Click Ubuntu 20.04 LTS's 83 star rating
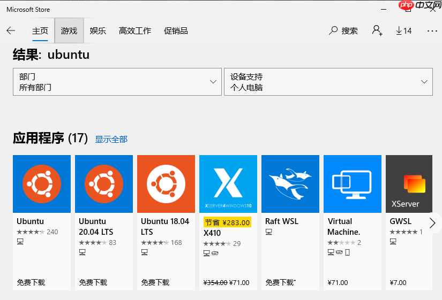The height and width of the screenshot is (300, 442). 98,243
